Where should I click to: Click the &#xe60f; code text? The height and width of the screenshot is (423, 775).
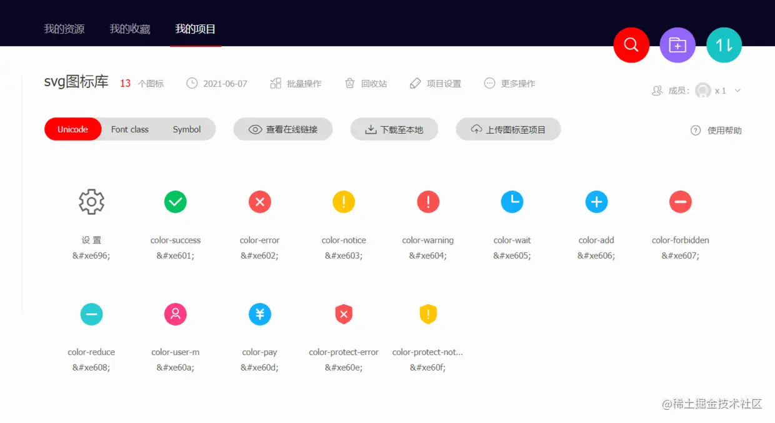click(428, 367)
